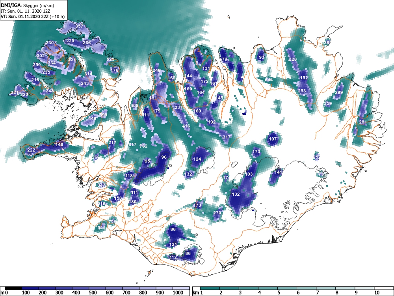Click the '103' visibility value

click(x=249, y=174)
